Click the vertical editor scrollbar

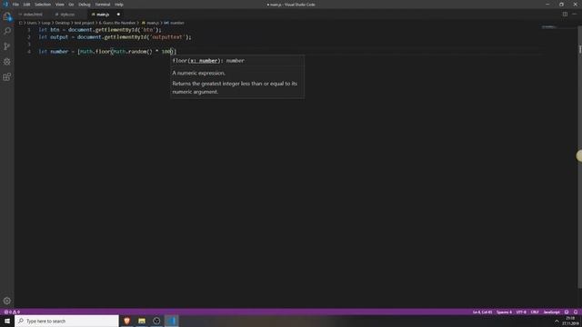579,157
